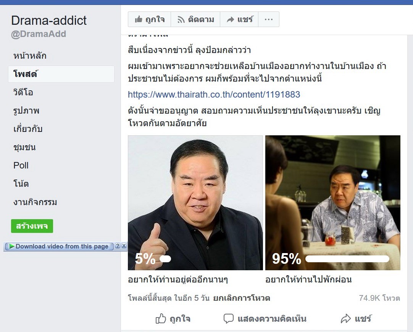Open the Poll section in sidebar

[x=21, y=165]
